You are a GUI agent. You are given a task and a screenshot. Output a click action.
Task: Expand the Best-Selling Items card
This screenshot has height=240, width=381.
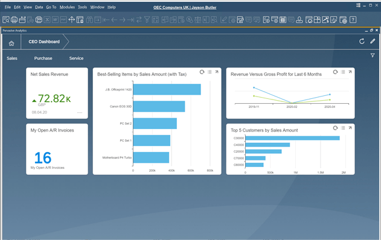point(217,72)
